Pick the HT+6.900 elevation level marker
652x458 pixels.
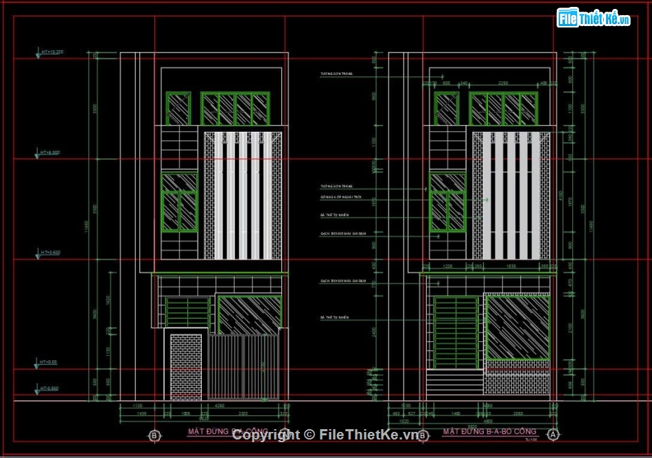pos(50,152)
